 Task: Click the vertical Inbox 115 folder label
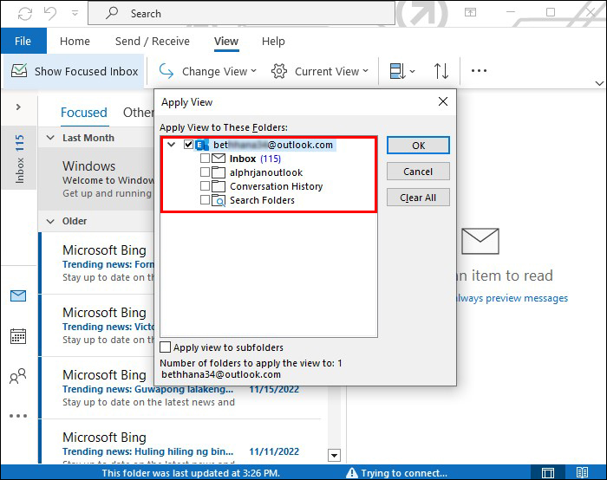19,159
